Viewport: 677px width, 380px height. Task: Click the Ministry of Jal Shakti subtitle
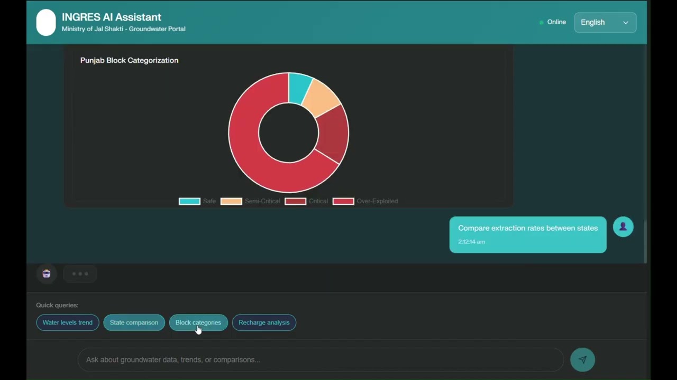[x=124, y=29]
